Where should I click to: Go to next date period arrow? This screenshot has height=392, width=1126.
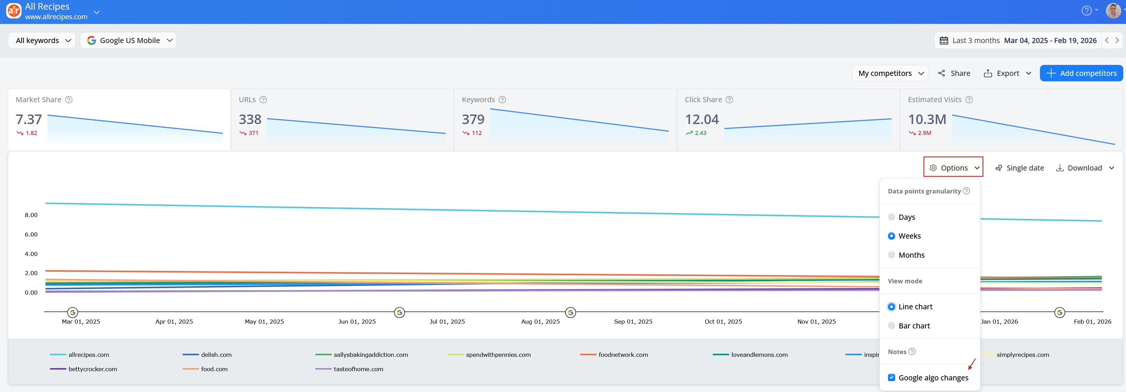[x=1117, y=40]
